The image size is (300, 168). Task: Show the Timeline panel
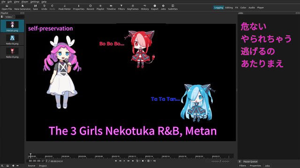[111, 7]
